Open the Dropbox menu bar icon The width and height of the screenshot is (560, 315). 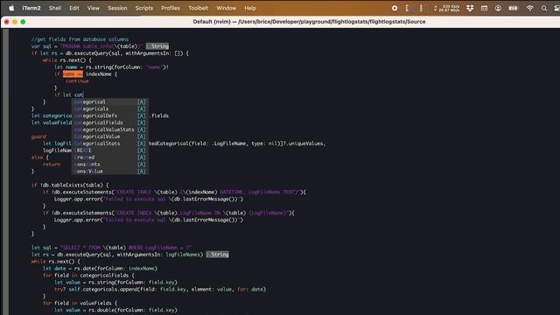[x=470, y=8]
